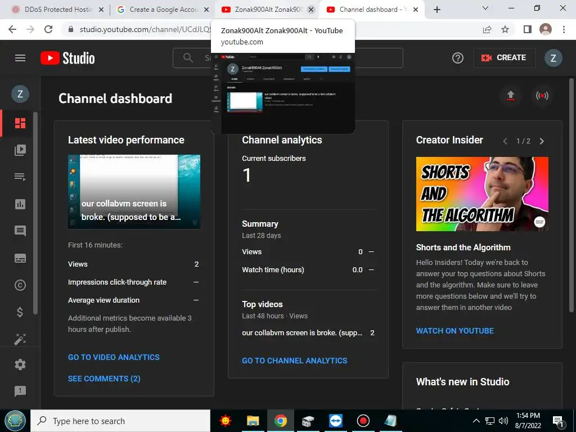Open Playlists icon in sidebar
This screenshot has height=432, width=576.
click(20, 177)
